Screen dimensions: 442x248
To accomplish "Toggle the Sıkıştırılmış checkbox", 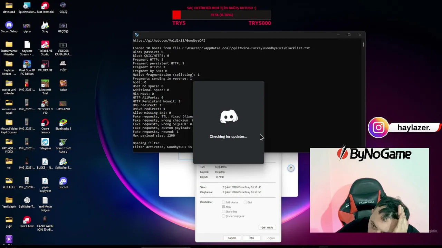I will pyautogui.click(x=223, y=211).
